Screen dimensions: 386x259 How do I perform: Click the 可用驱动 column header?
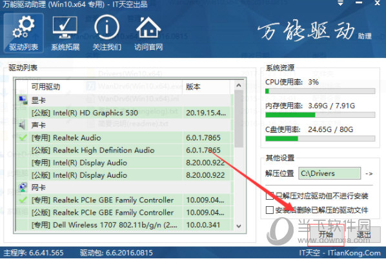click(105, 87)
